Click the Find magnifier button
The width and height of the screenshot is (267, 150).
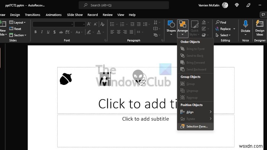click(x=221, y=22)
